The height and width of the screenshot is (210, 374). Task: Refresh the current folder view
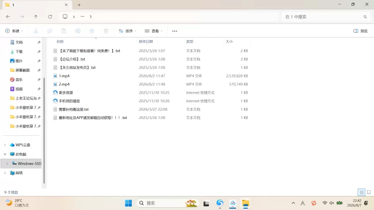pyautogui.click(x=50, y=17)
